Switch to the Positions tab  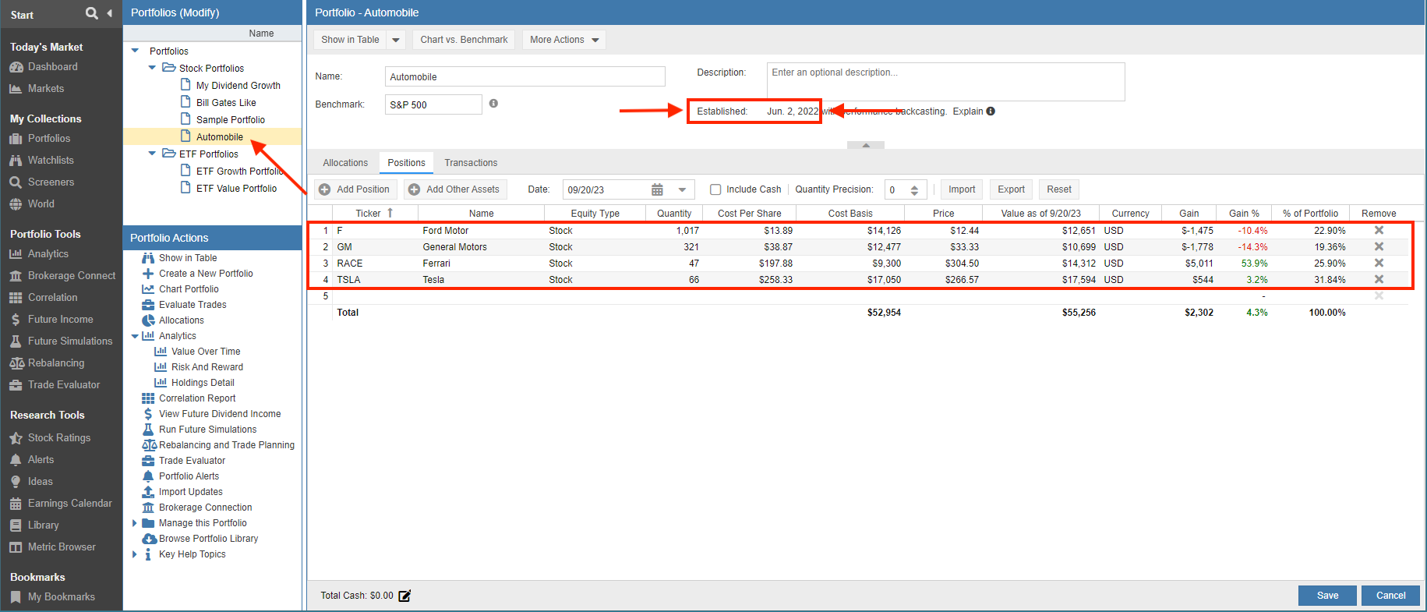tap(406, 163)
